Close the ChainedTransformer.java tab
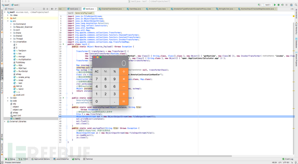This screenshot has width=298, height=164. pos(124,9)
